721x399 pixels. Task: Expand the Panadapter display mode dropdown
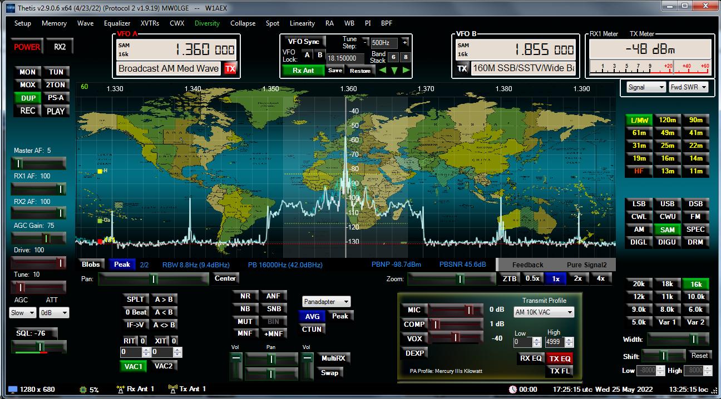(327, 302)
